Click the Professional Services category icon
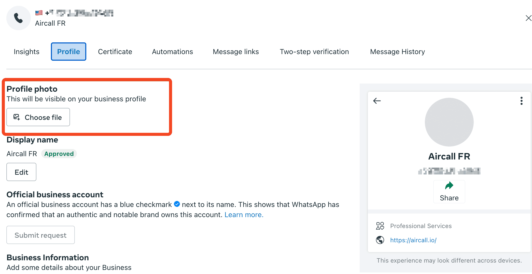 (380, 226)
